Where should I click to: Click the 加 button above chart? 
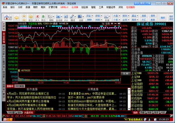(103, 24)
